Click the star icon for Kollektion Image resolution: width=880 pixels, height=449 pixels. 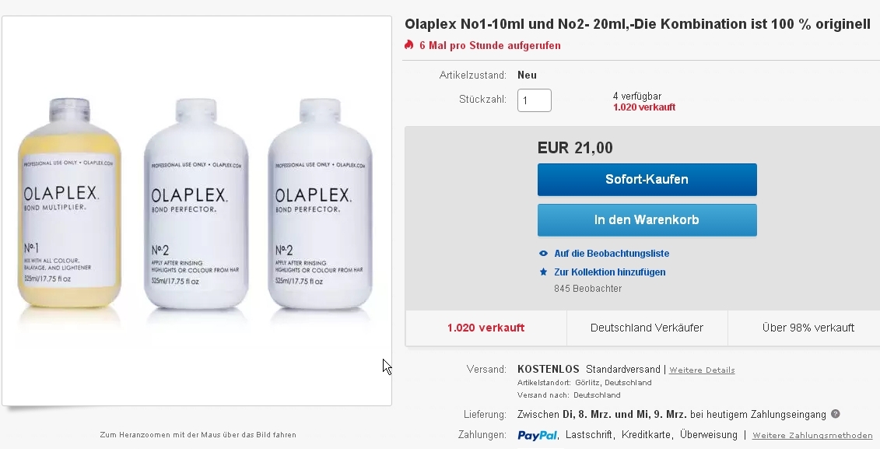(543, 272)
